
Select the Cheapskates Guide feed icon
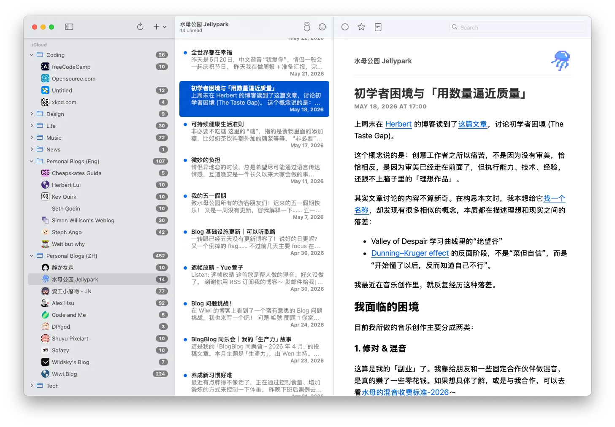click(x=45, y=173)
